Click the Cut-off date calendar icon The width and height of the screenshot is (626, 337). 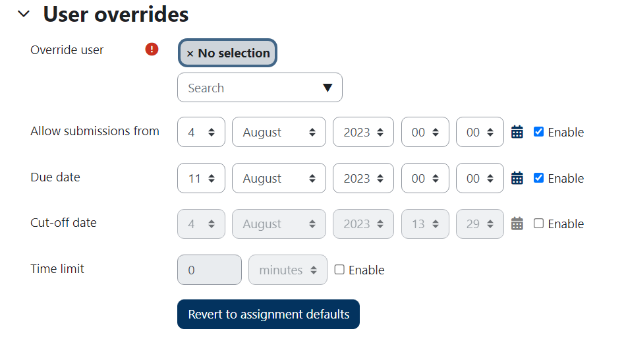[x=517, y=224]
